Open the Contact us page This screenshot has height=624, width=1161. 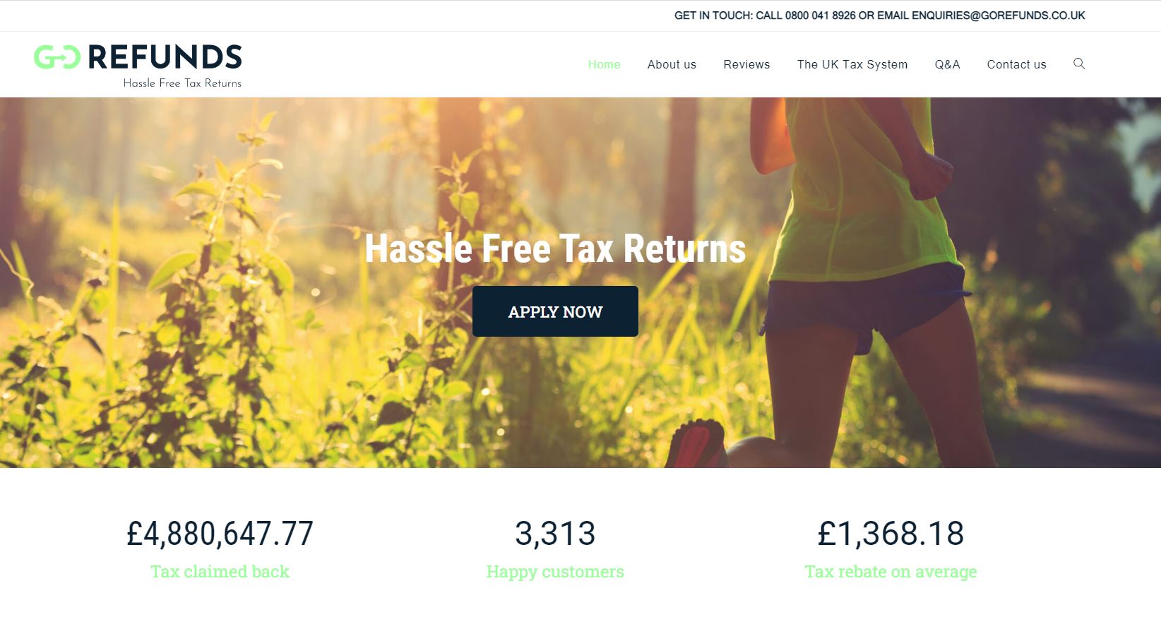(x=1016, y=64)
